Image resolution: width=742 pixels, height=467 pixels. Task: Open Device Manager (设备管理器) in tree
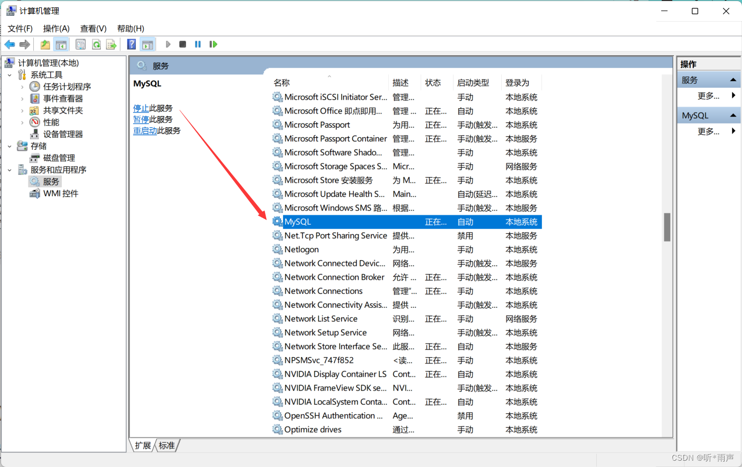pos(63,134)
